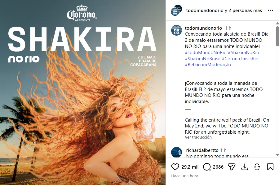Screen dimensions: 279x185
Task: Open the three-dot more options menu
Action: pyautogui.click(x=270, y=10)
